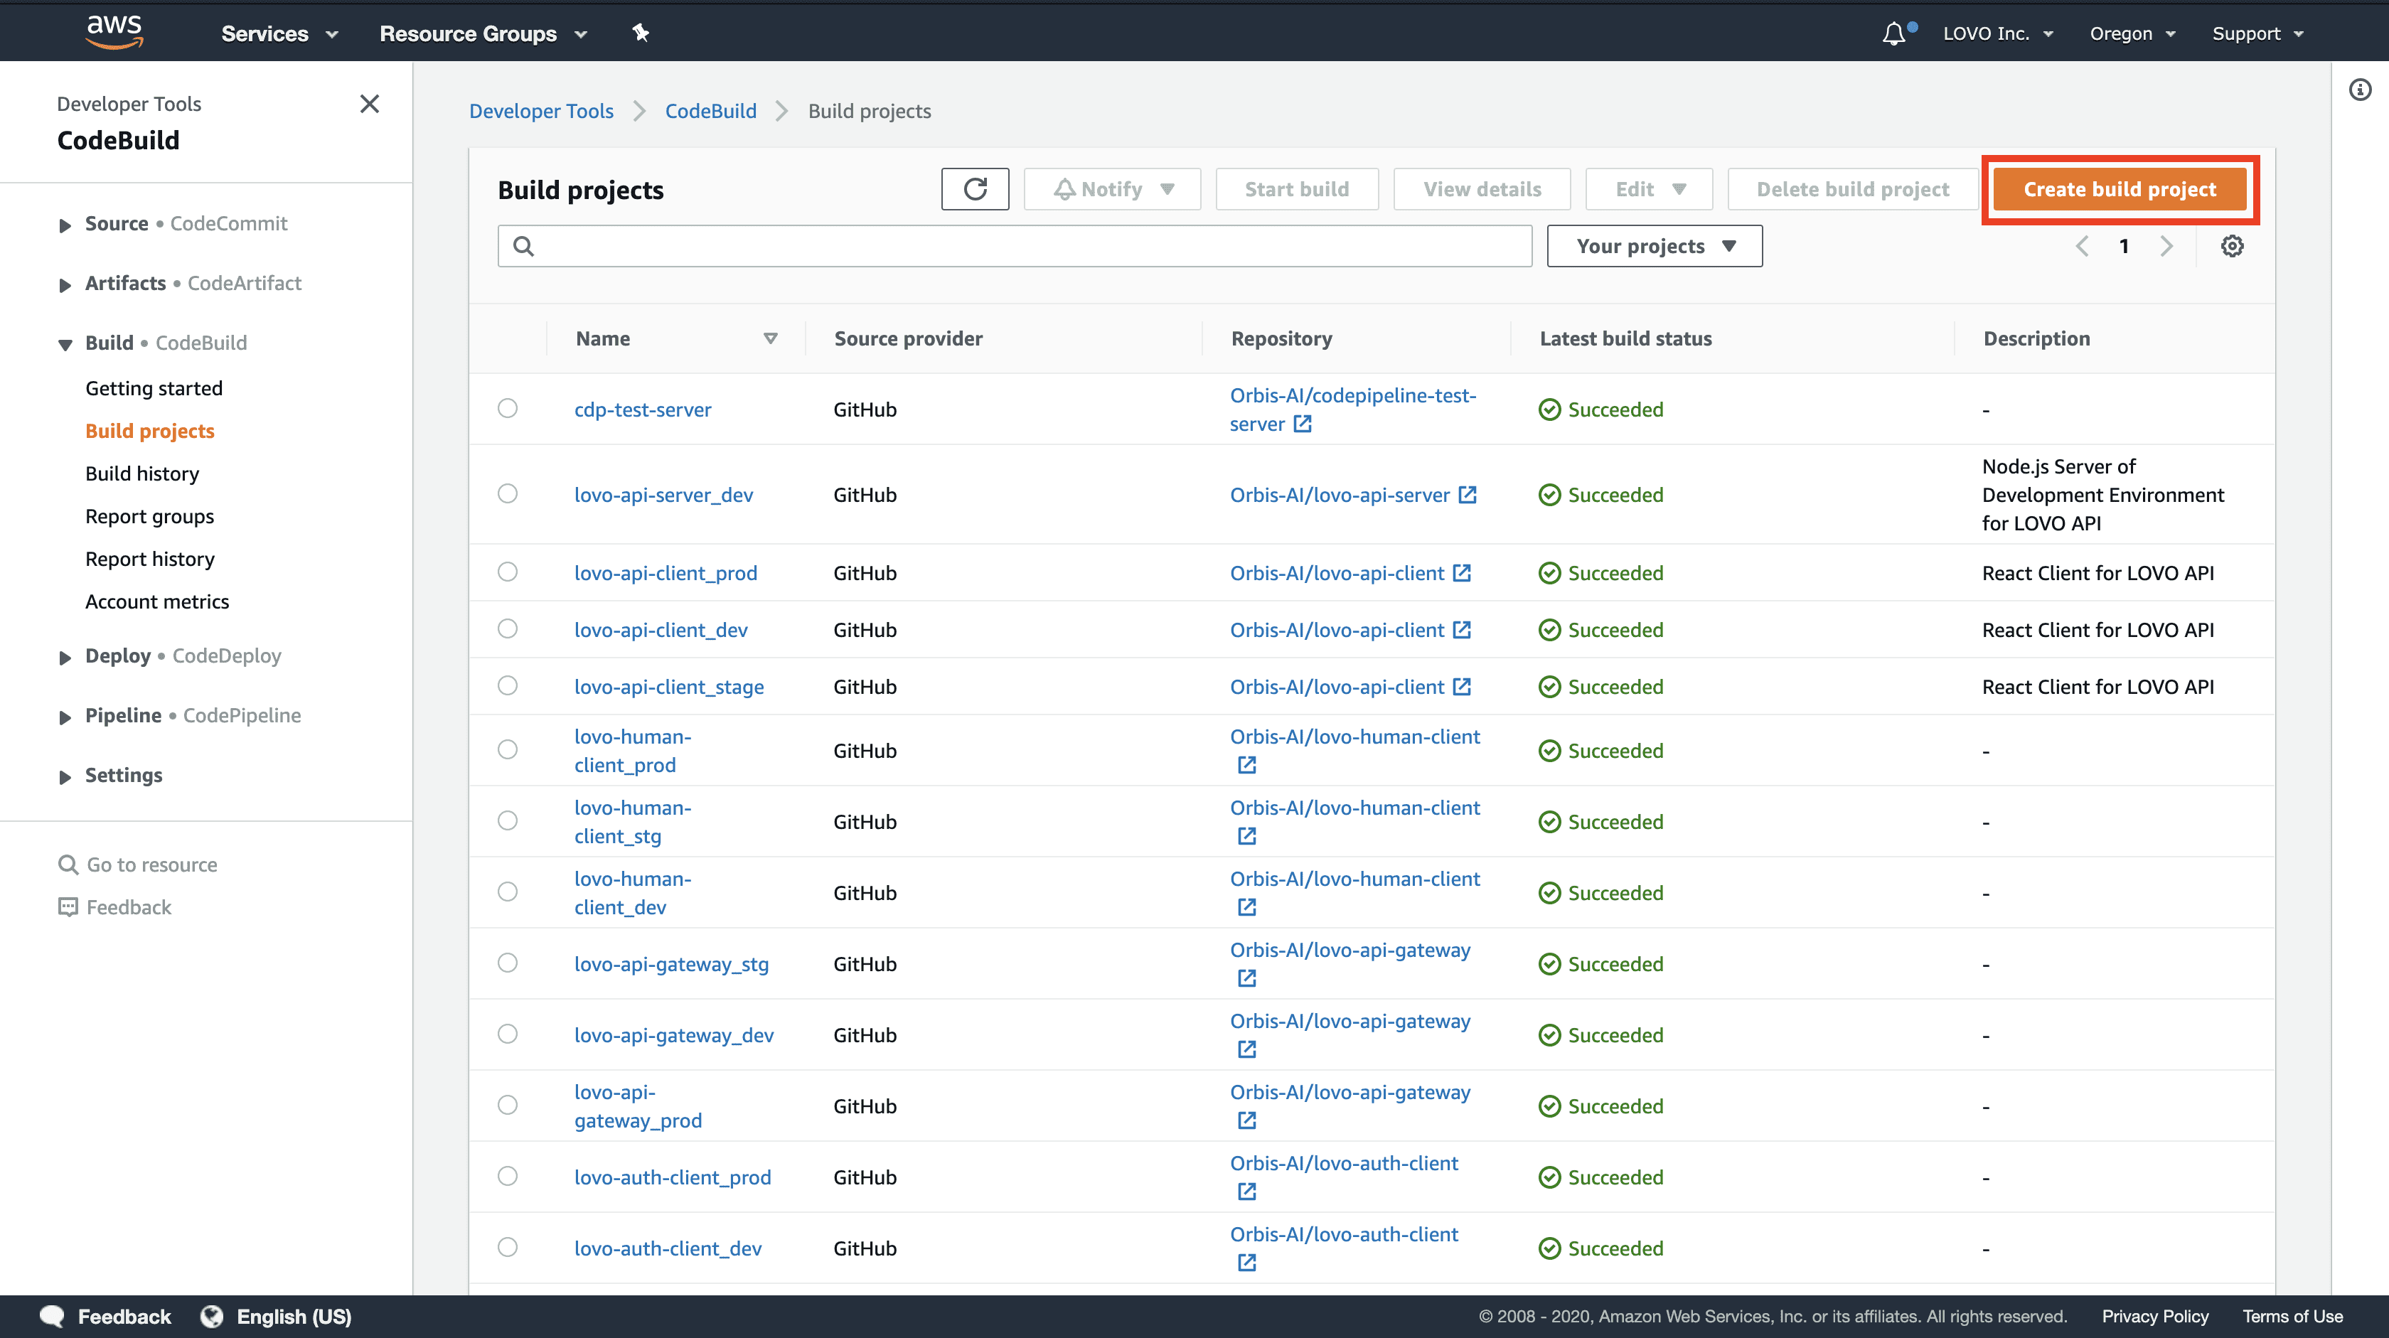Click CodeBuild breadcrumb link
This screenshot has width=2389, height=1338.
point(710,112)
